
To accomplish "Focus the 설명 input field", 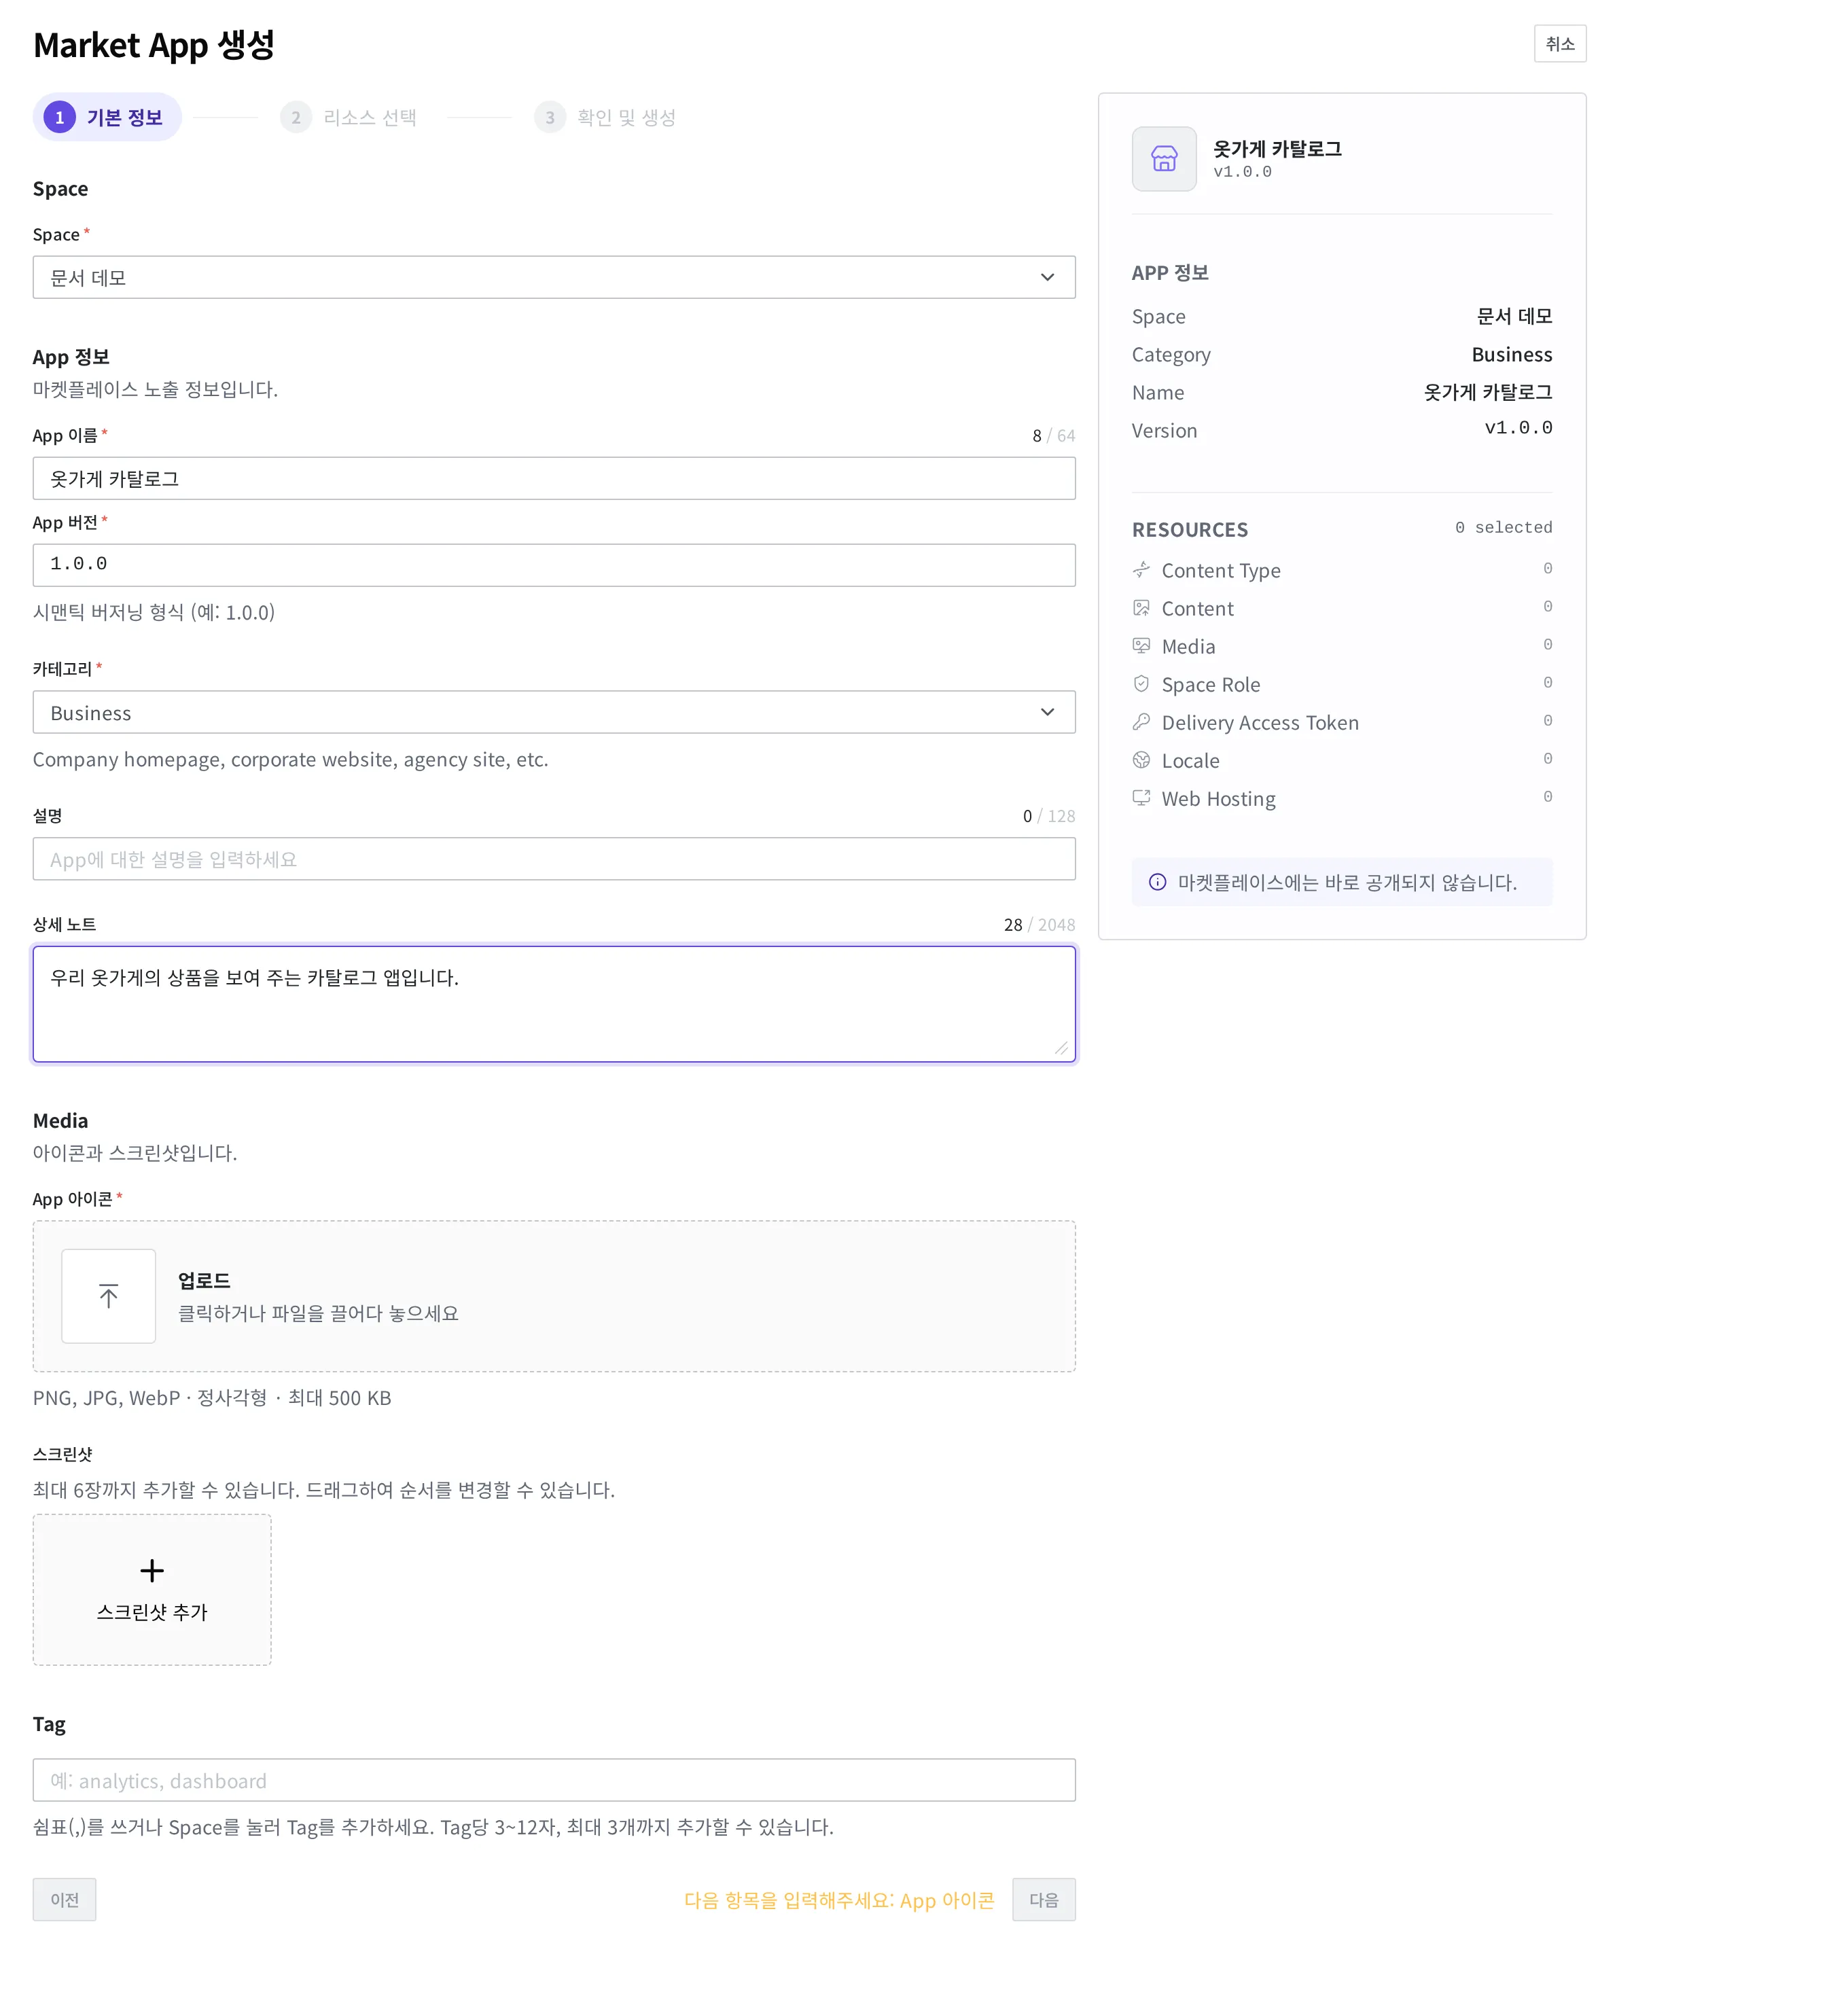I will tap(554, 859).
